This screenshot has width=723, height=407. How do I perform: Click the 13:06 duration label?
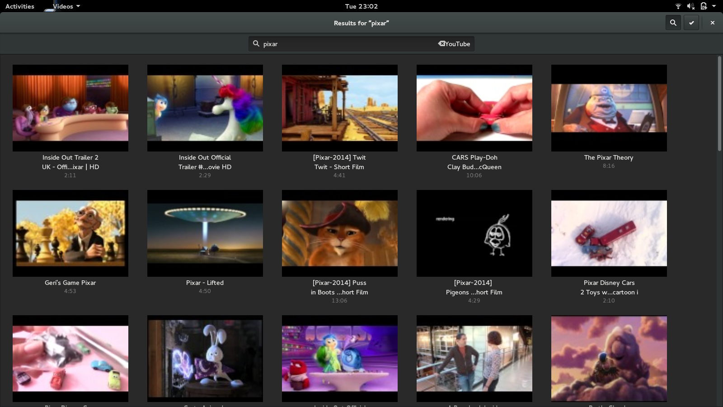coord(339,301)
